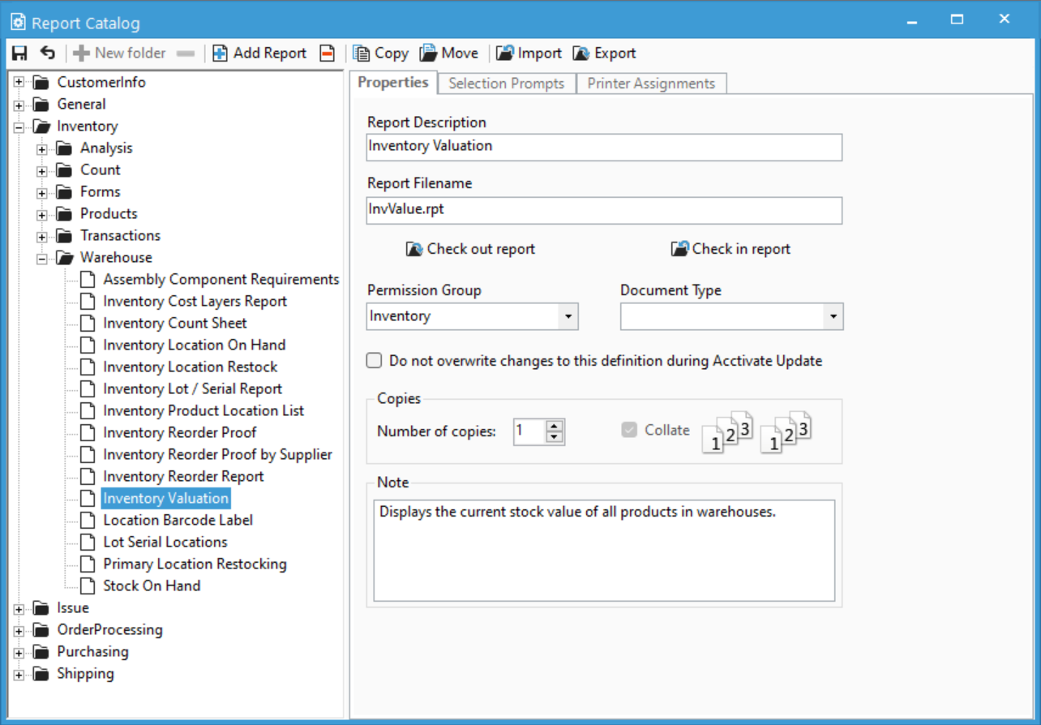
Task: Click the Import report icon
Action: click(x=527, y=53)
